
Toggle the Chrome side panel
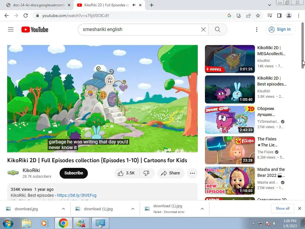pos(279,16)
